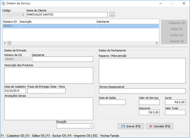Click the Valor do Serviço field

(x=149, y=102)
